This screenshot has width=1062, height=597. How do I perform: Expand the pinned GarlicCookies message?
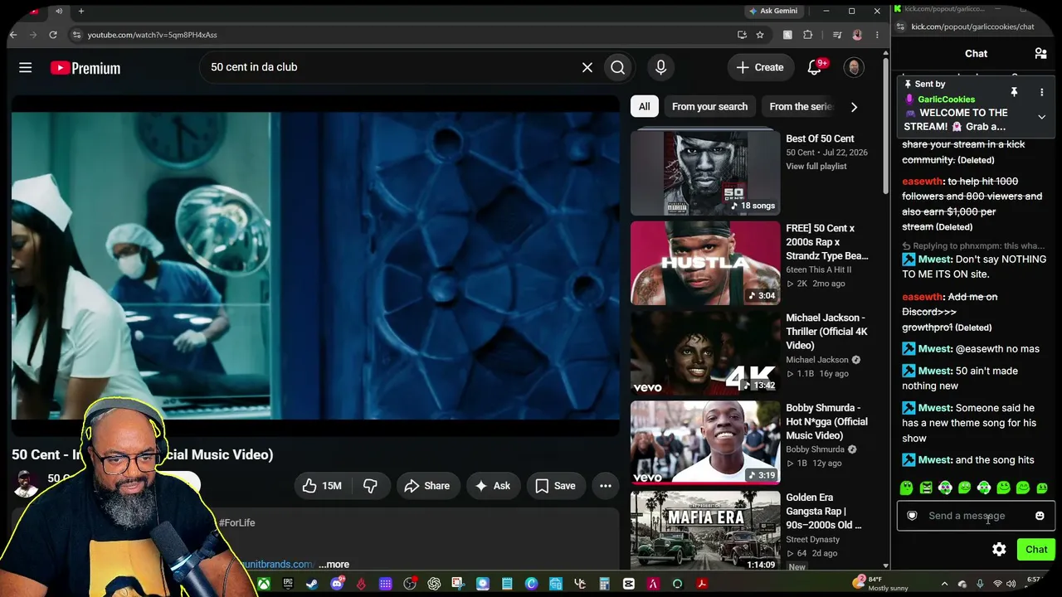tap(1042, 117)
